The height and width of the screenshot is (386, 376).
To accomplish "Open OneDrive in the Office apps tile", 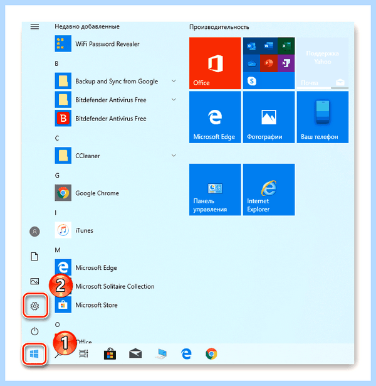I will 251,64.
